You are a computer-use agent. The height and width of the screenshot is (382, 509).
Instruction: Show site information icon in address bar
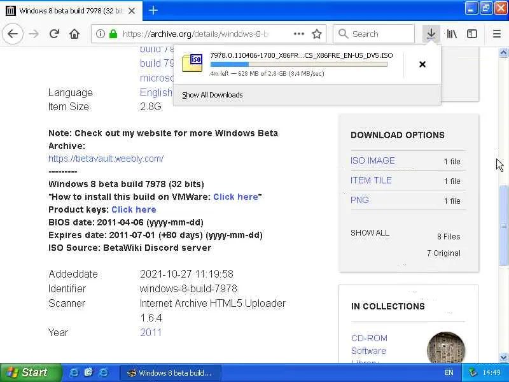click(101, 34)
